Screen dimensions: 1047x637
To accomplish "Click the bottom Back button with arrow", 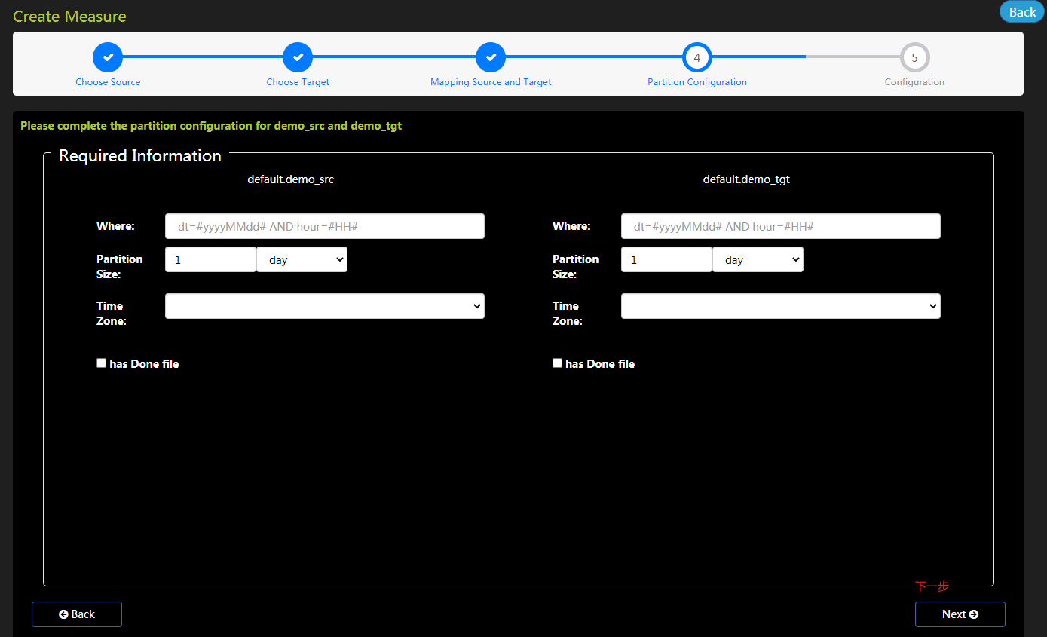I will [x=77, y=614].
